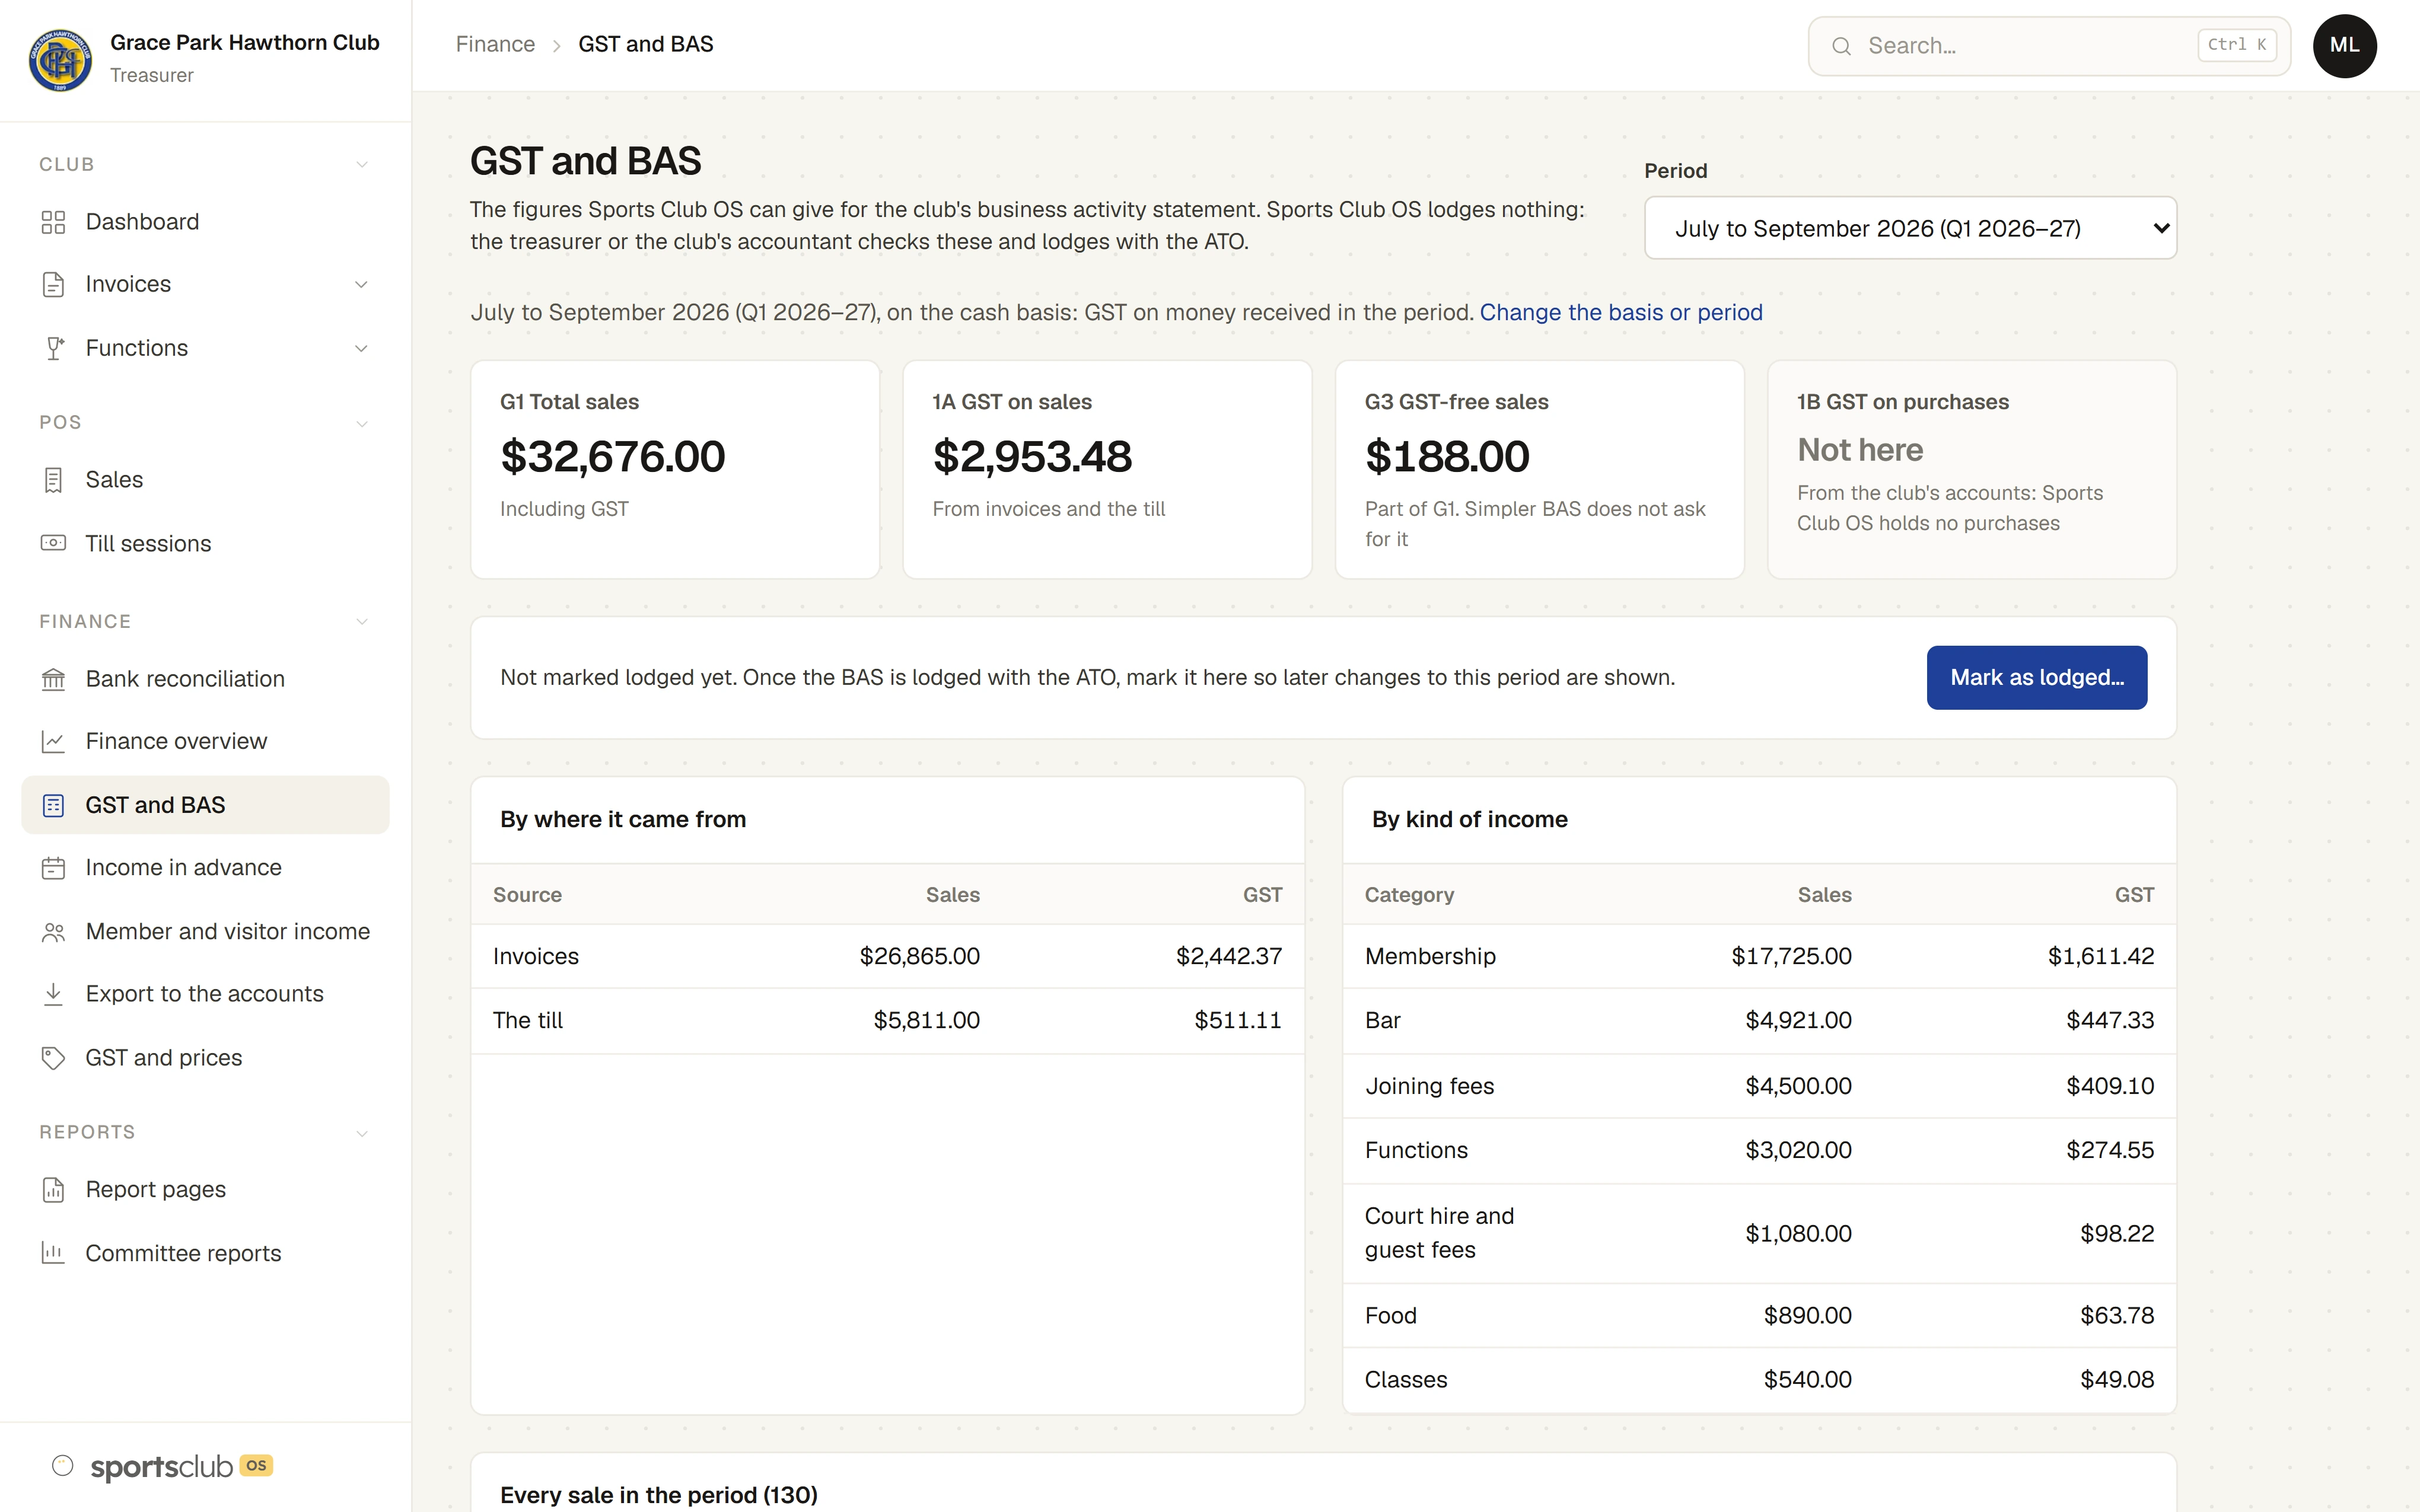Collapse the FINANCE section
2420x1512 pixels.
click(361, 622)
